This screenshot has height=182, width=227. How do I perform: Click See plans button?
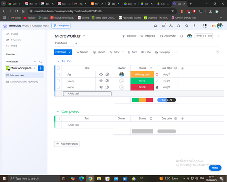click(x=61, y=25)
